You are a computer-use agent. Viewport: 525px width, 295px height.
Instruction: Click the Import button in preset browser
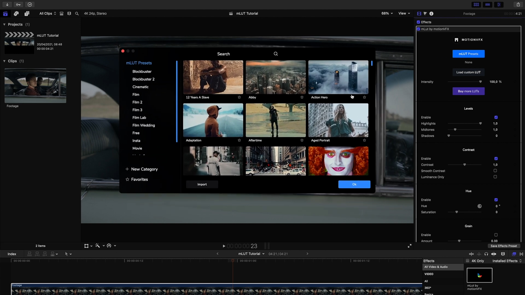[x=202, y=184]
